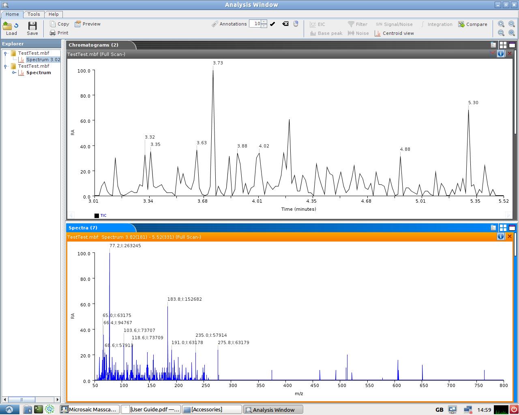
Task: Open the Print function
Action: point(59,33)
